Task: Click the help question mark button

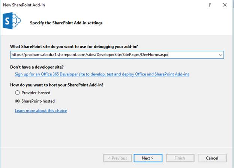Action: pos(209,5)
